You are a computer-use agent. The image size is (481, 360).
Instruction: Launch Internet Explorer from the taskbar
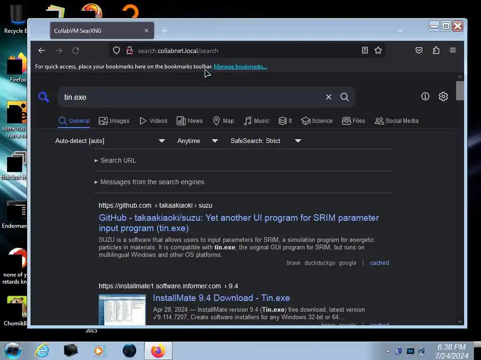pos(42,350)
